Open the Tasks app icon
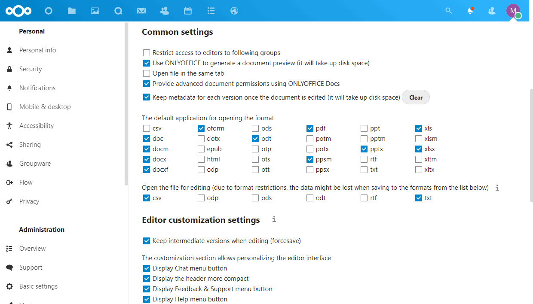This screenshot has height=304, width=533. (x=211, y=11)
